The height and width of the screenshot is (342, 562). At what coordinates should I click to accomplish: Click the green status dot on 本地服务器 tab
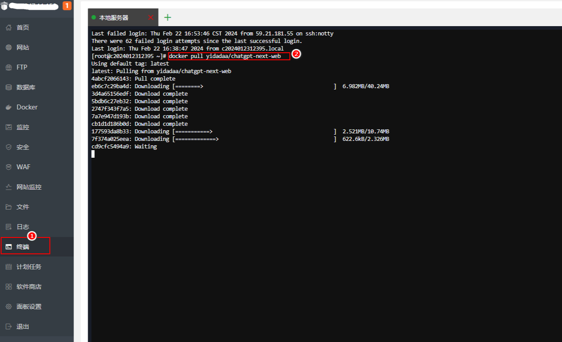[x=93, y=18]
